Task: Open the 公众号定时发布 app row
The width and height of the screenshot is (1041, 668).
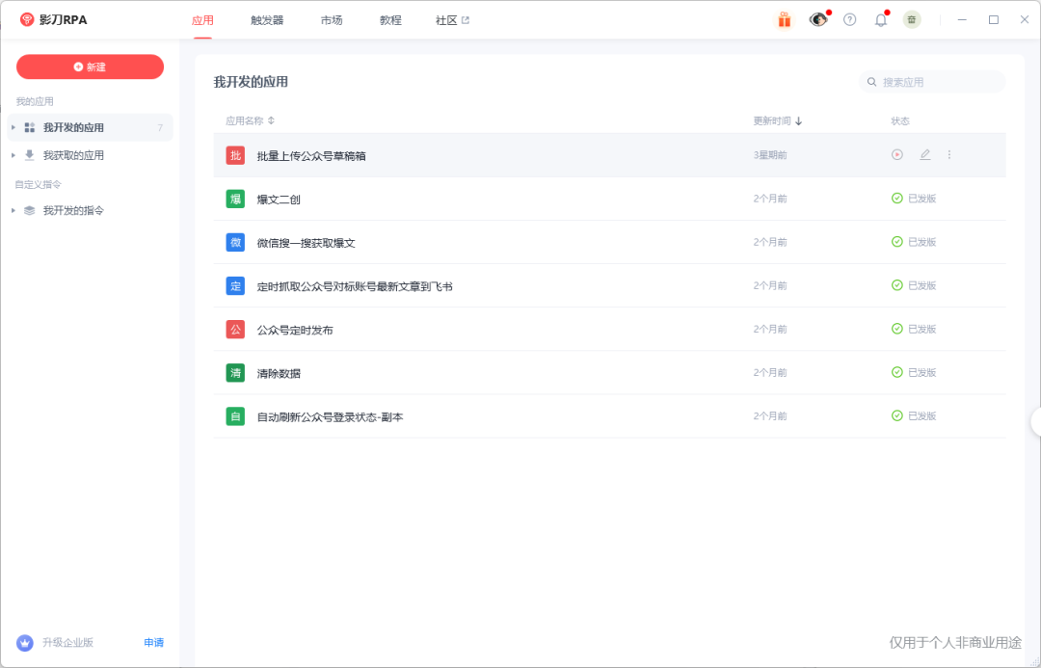Action: [x=609, y=330]
